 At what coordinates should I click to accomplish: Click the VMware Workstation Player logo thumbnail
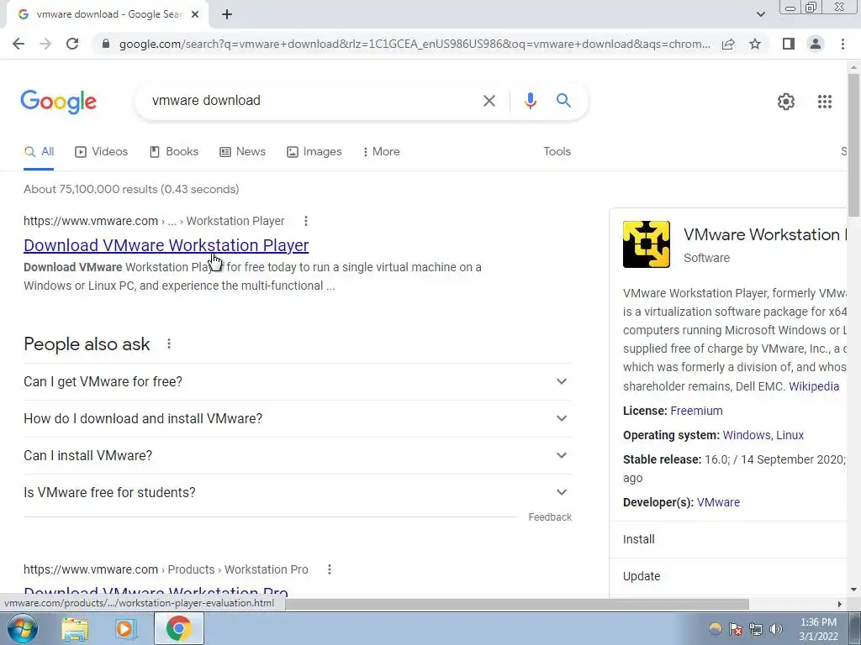647,244
